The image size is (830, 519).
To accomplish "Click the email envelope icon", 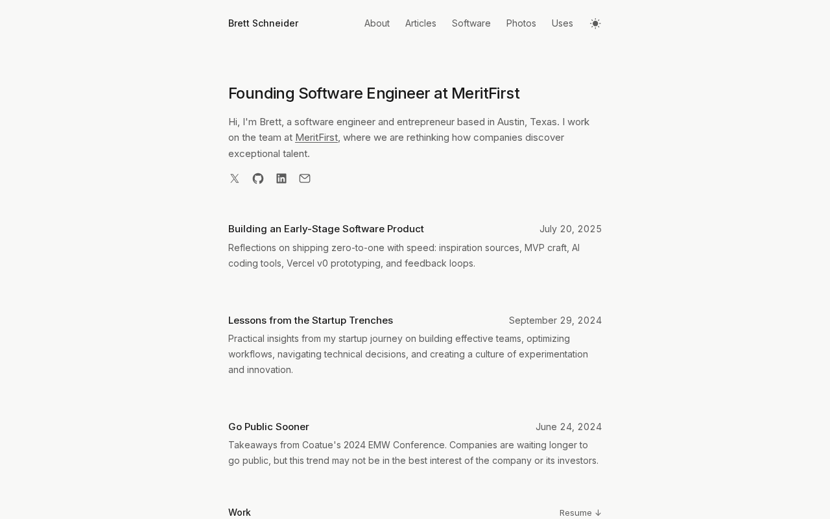I will click(305, 178).
